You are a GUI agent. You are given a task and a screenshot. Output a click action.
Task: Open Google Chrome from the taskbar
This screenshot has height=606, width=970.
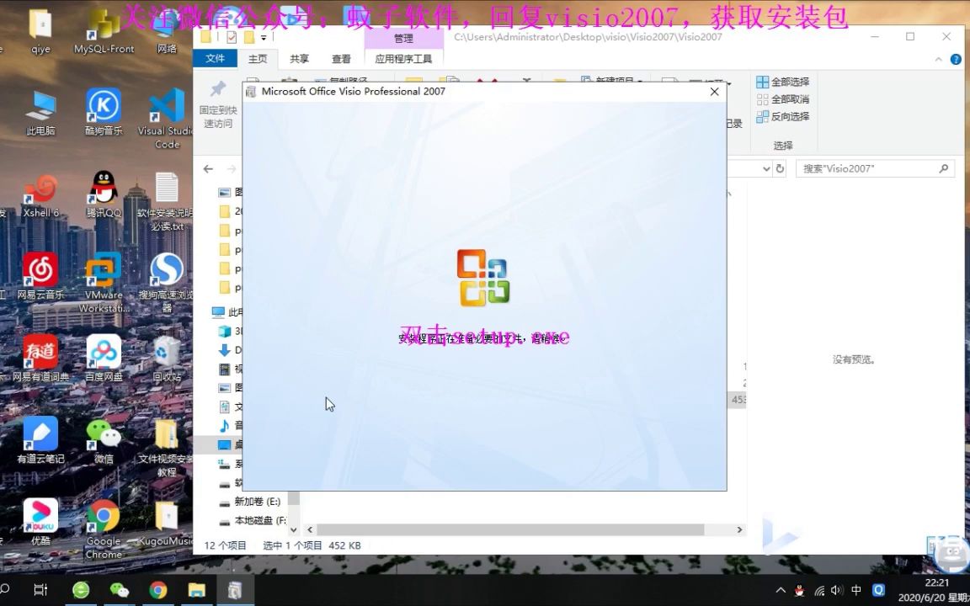coord(158,590)
